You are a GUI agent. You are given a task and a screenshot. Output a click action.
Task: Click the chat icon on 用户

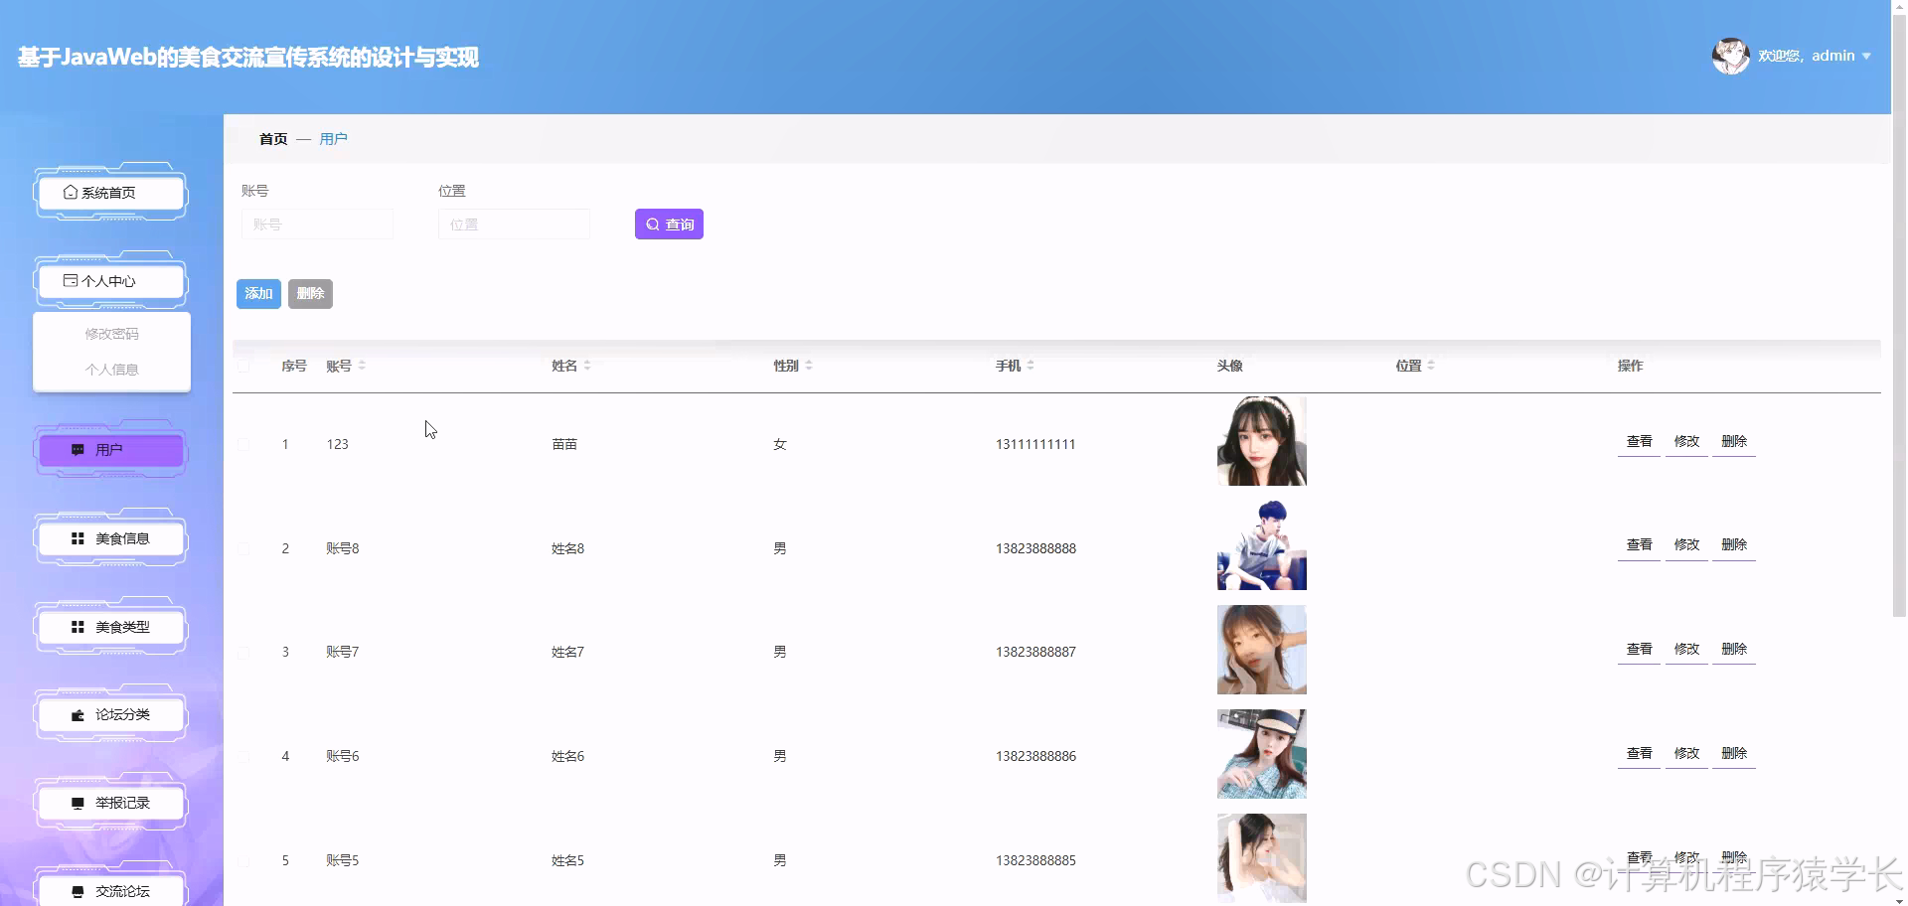[78, 450]
